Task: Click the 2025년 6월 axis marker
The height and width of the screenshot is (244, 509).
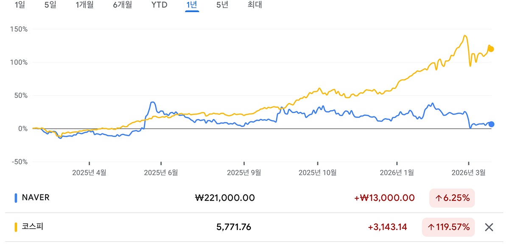Action: pos(161,172)
